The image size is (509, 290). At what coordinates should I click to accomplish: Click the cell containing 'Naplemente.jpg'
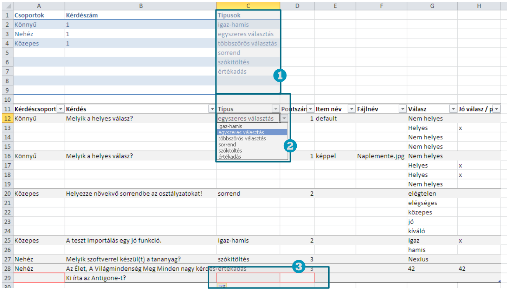coord(381,156)
